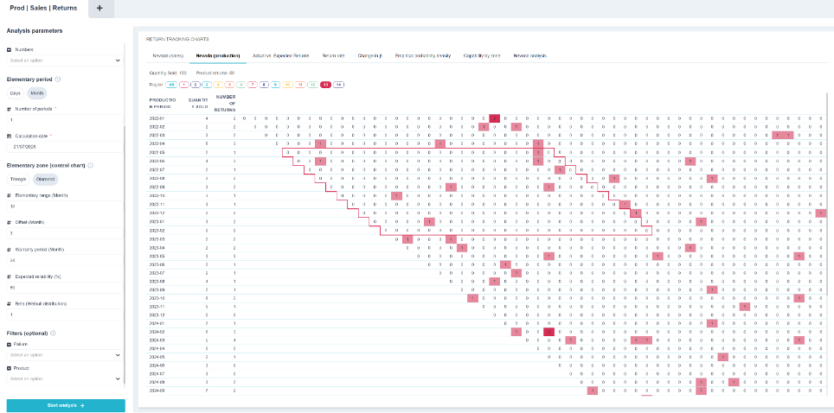Image resolution: width=834 pixels, height=413 pixels.
Task: Click the hash icon beside Number of periods
Action: pyautogui.click(x=9, y=109)
